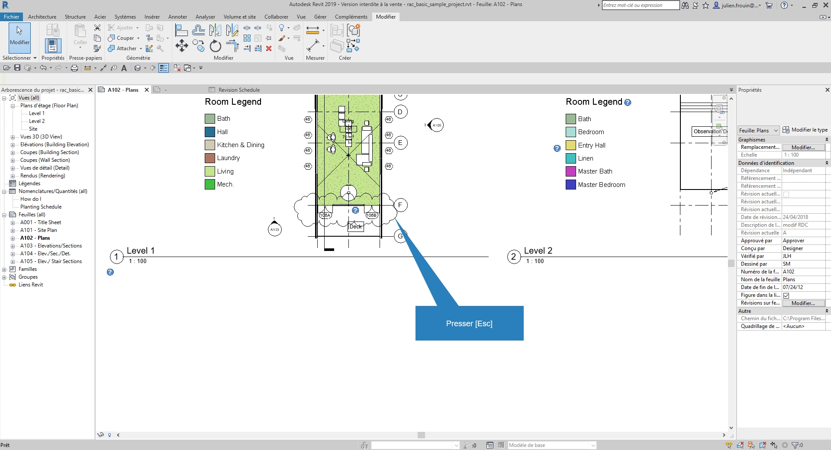The height and width of the screenshot is (450, 831).
Task: Click 'Modifier...' button for Révisions sur feuille
Action: (803, 303)
